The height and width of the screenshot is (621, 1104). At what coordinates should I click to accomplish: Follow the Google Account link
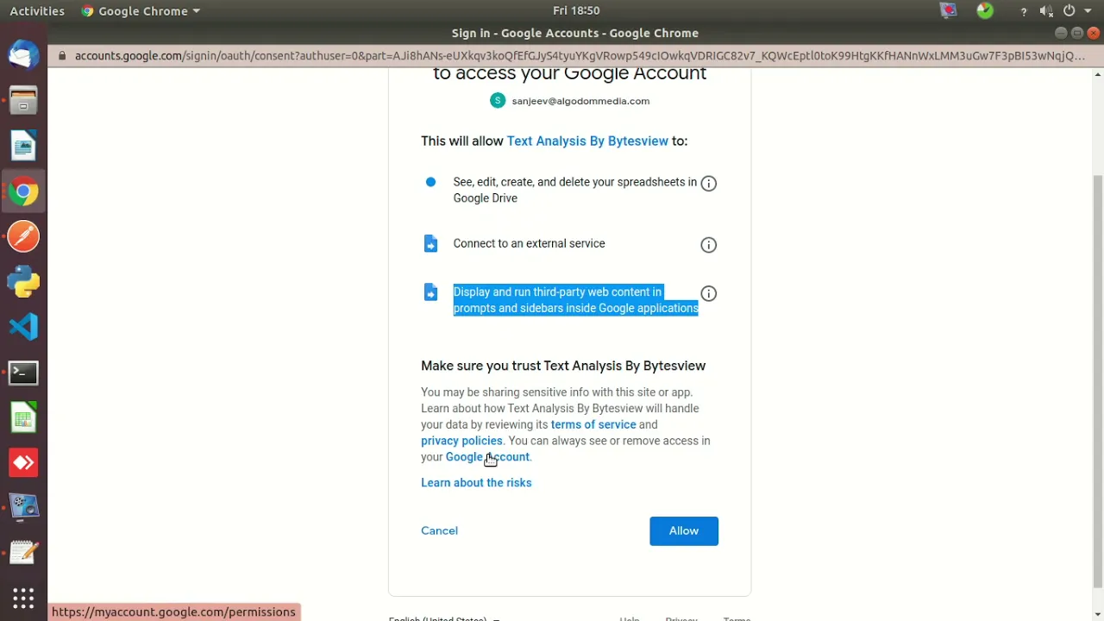click(x=487, y=457)
